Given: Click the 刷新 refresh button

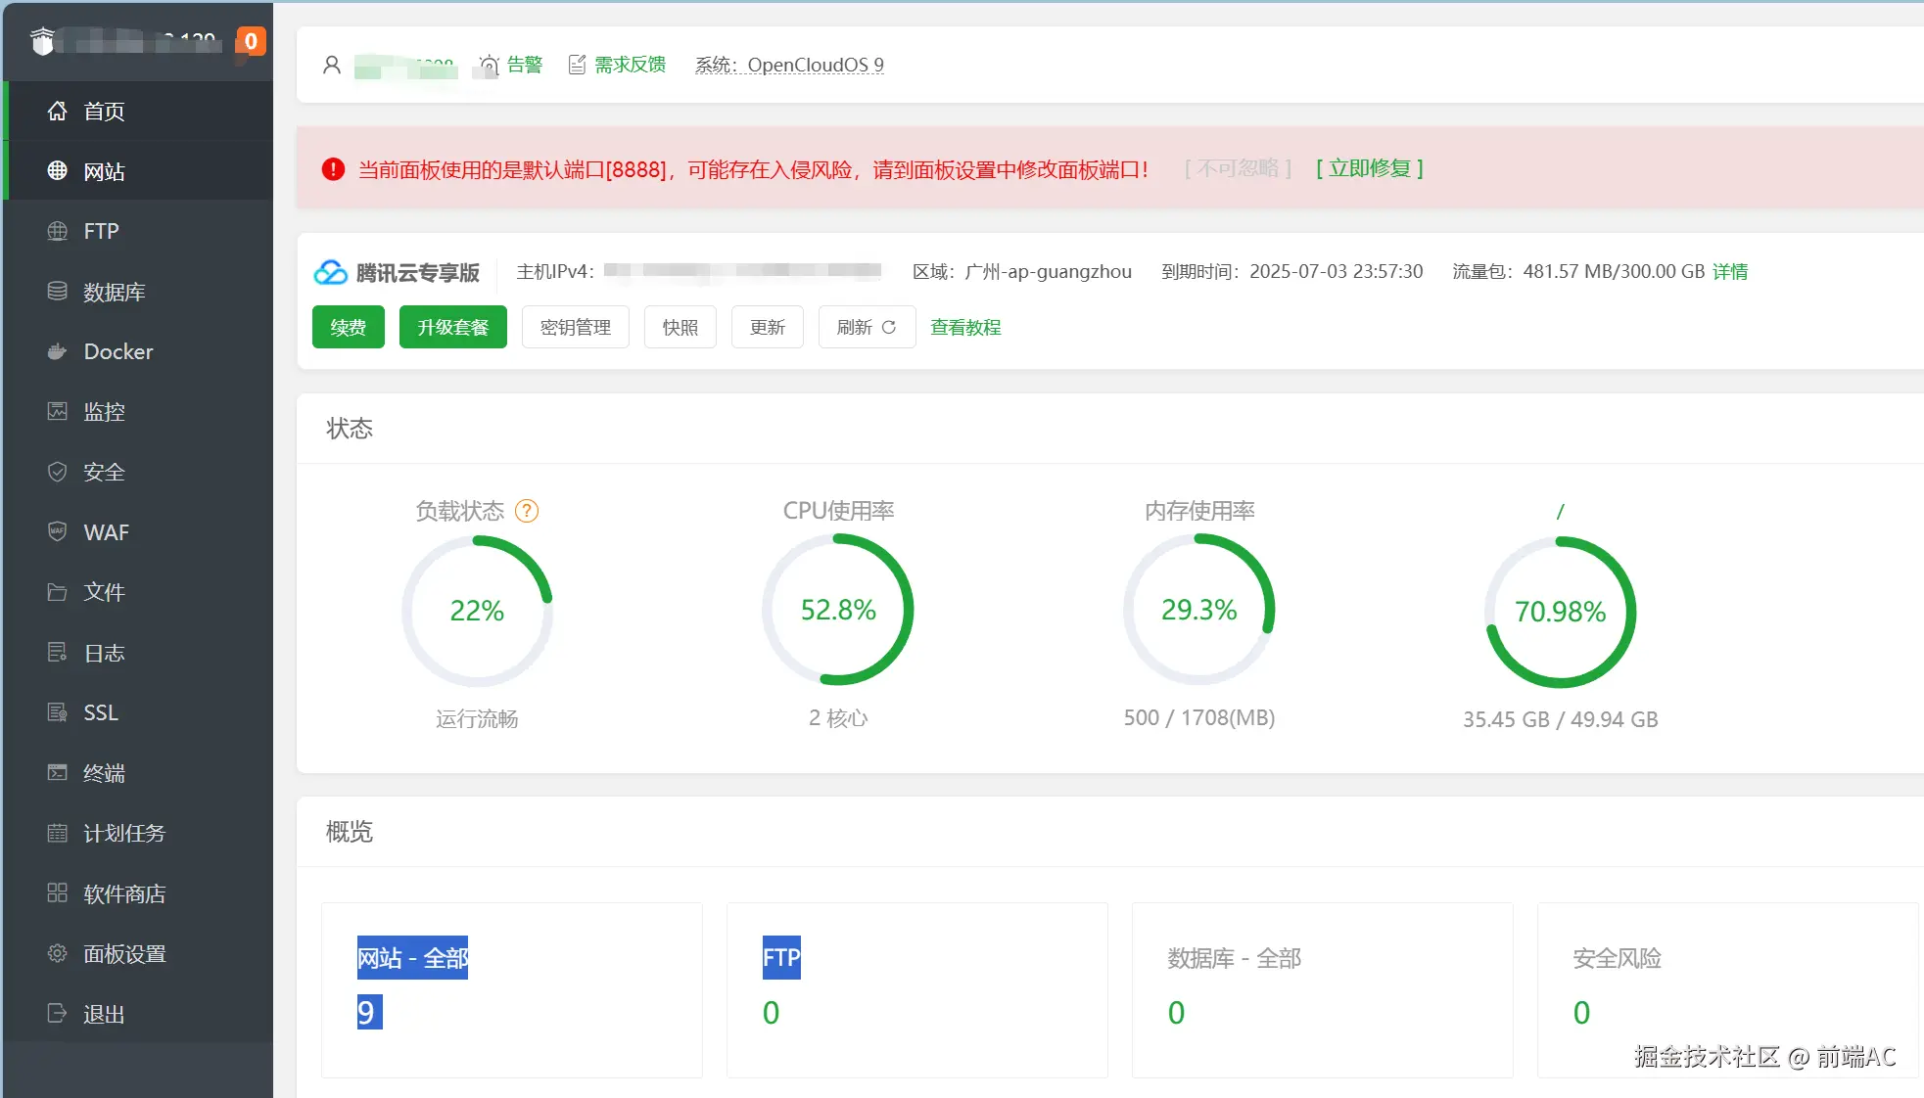Looking at the screenshot, I should [x=866, y=327].
